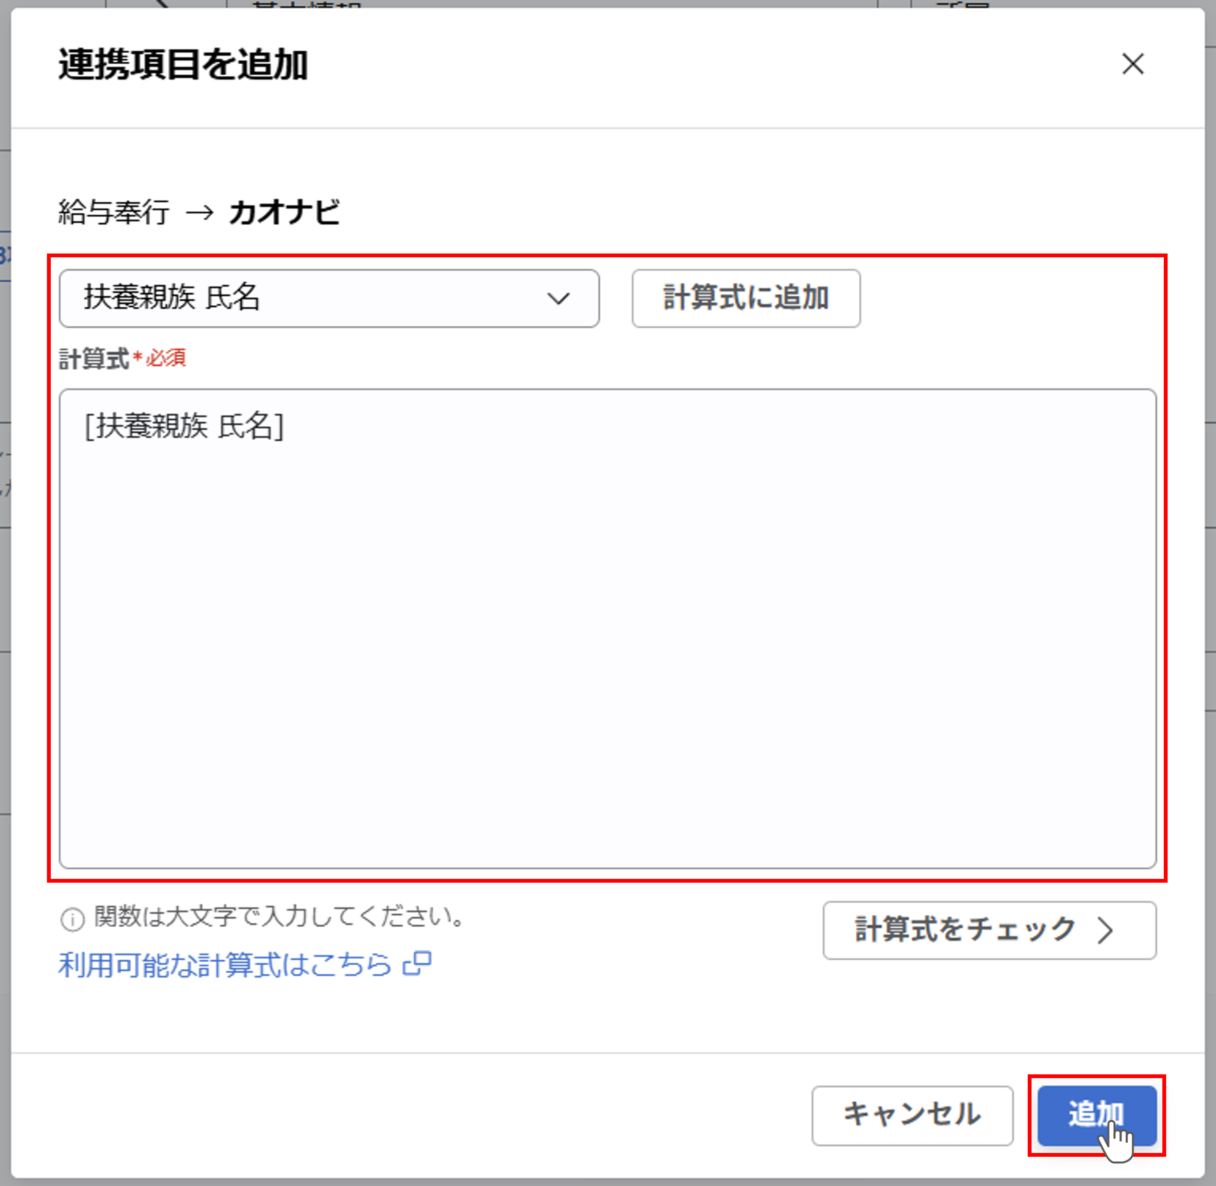The width and height of the screenshot is (1216, 1186).
Task: Click the キャンセル button
Action: tap(912, 1116)
